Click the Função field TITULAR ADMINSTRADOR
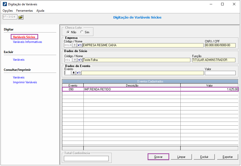The width and height of the screenshot is (241, 166). pyautogui.click(x=214, y=60)
